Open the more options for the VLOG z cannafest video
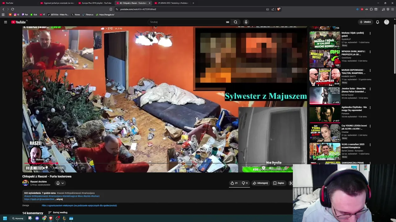396x222 pixels. pos(370,145)
